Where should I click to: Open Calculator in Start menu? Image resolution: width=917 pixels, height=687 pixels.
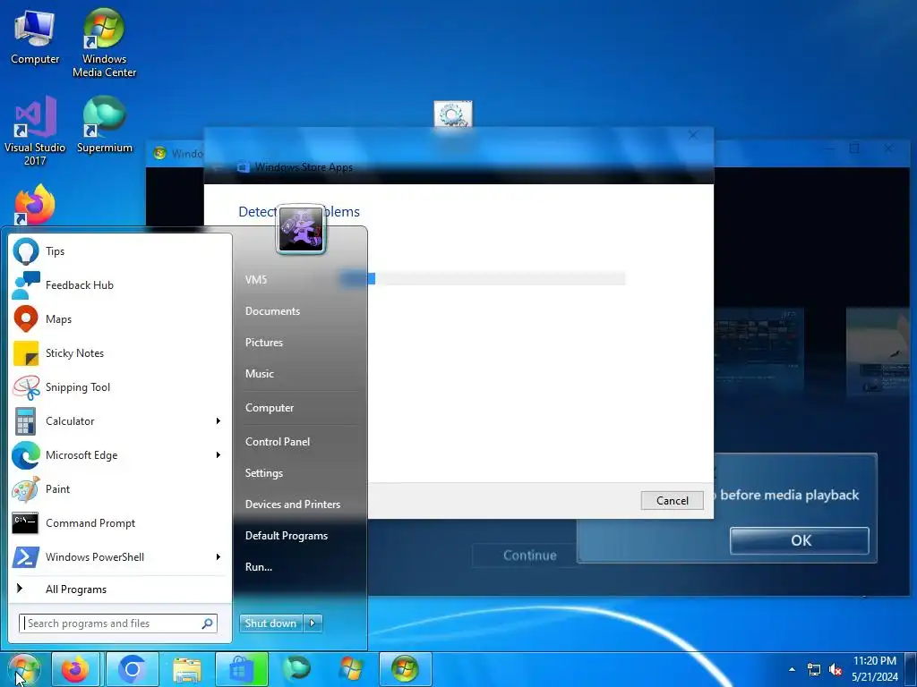111,421
